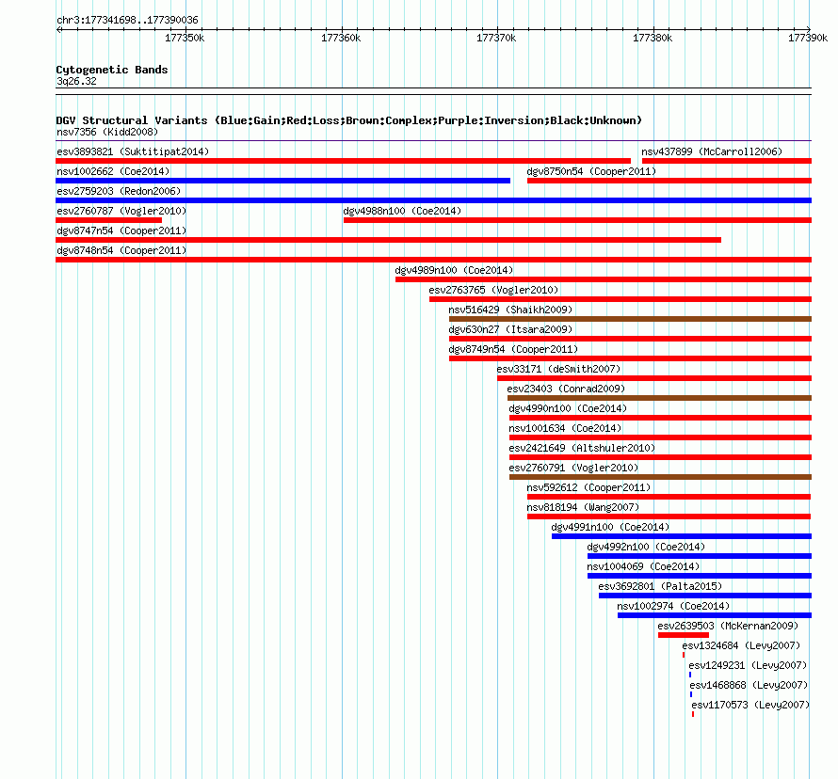Viewport: 838px width, 779px height.
Task: Click the dgv4989n100 (Coe2014) label
Action: [x=454, y=270]
